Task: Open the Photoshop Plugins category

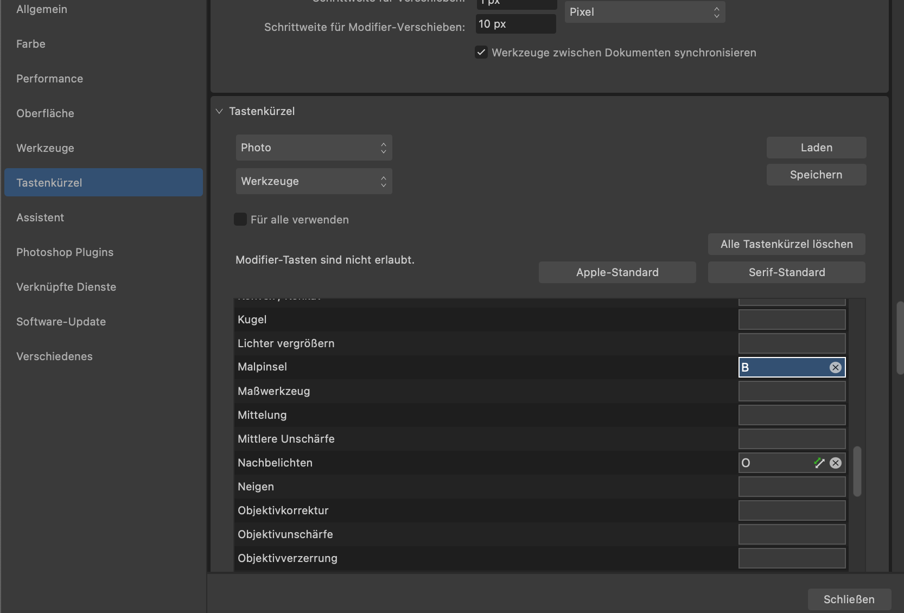Action: tap(103, 252)
